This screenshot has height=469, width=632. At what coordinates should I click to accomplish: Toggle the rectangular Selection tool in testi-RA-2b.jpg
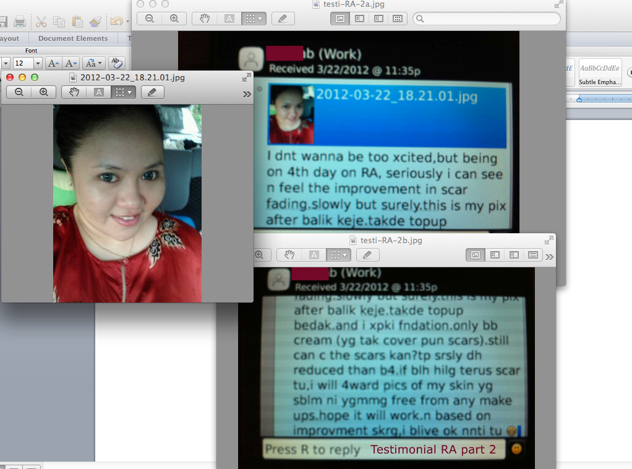(x=335, y=255)
